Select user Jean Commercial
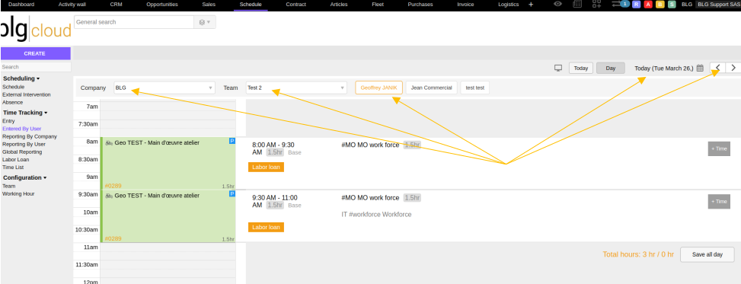Image resolution: width=741 pixels, height=284 pixels. 432,88
